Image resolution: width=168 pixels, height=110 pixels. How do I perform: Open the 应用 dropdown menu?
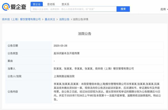(x=164, y=9)
